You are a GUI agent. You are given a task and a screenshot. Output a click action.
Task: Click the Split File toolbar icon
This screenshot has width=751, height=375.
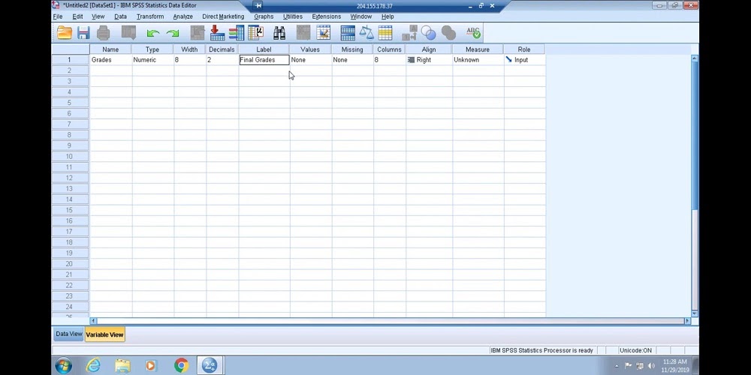click(348, 33)
